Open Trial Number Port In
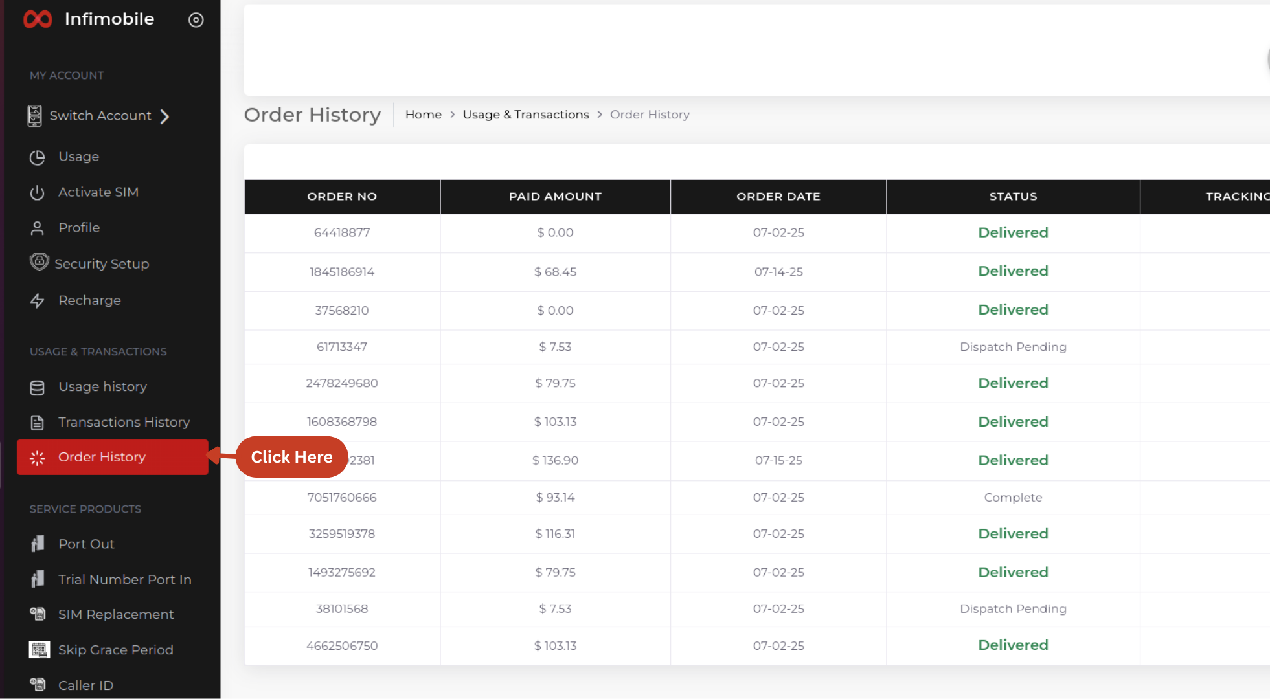 tap(124, 580)
